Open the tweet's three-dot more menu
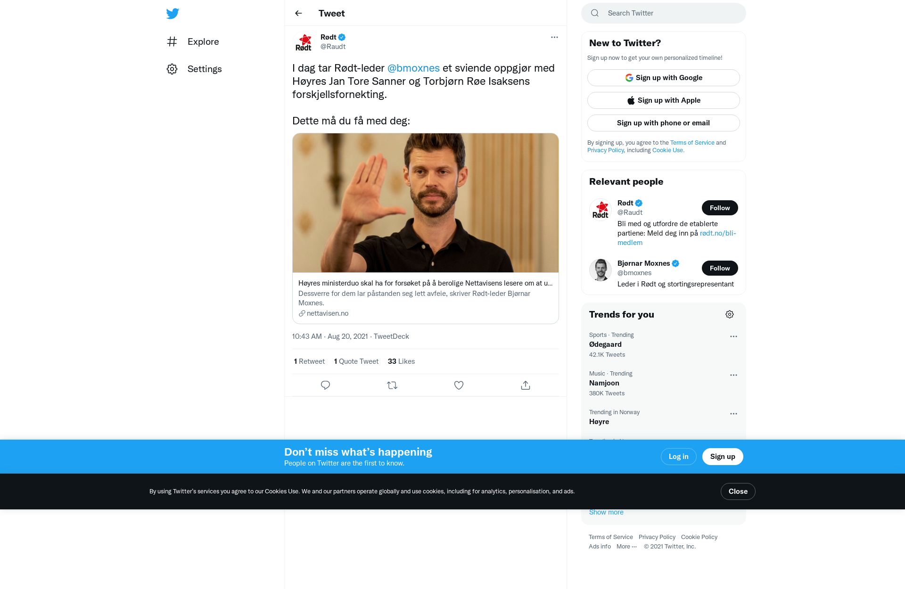 (554, 37)
